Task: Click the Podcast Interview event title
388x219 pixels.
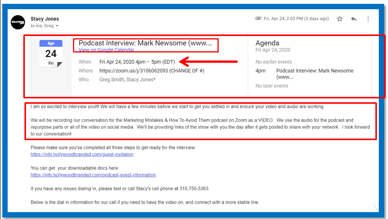Action: 145,43
